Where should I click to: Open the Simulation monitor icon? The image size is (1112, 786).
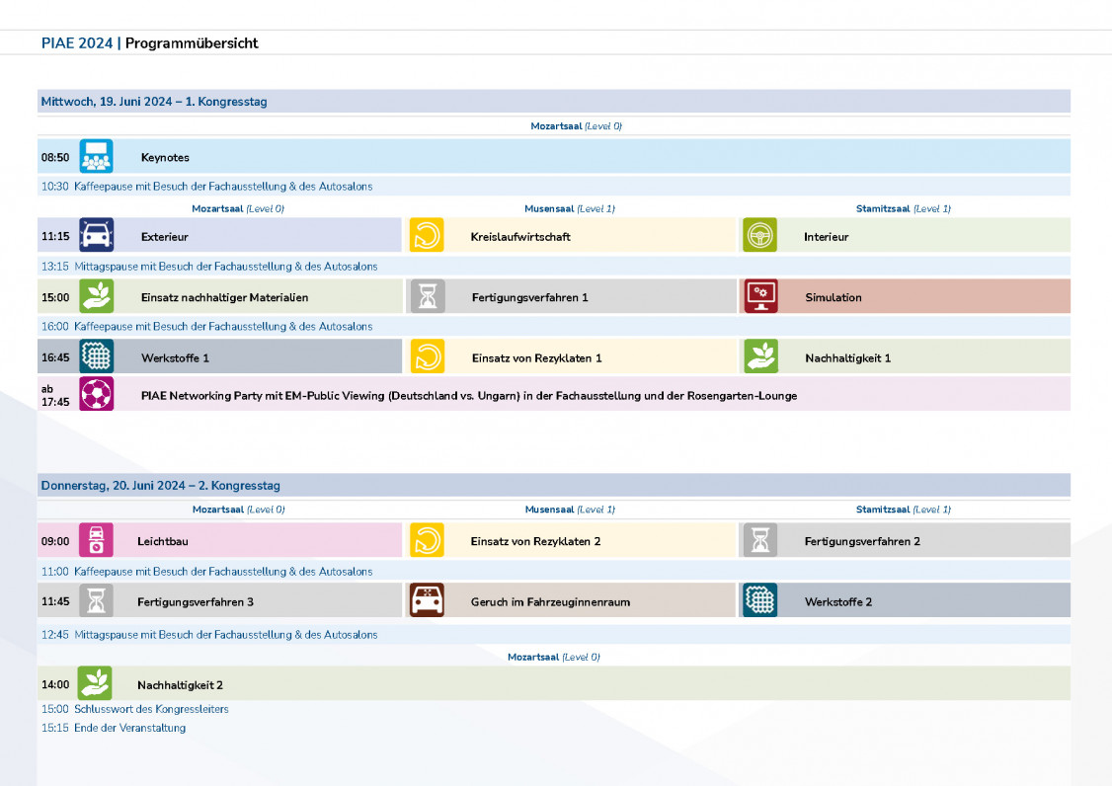pos(760,296)
